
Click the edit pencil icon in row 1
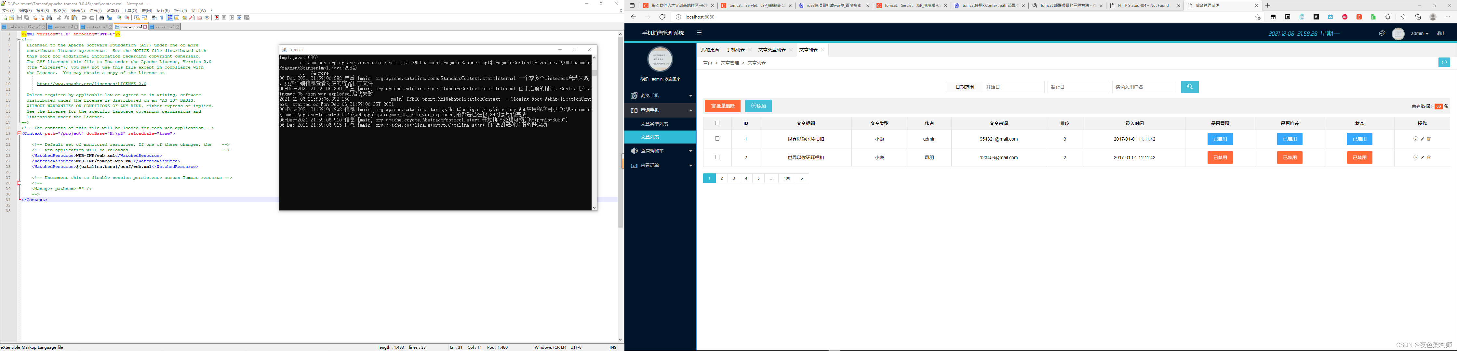coord(1422,139)
